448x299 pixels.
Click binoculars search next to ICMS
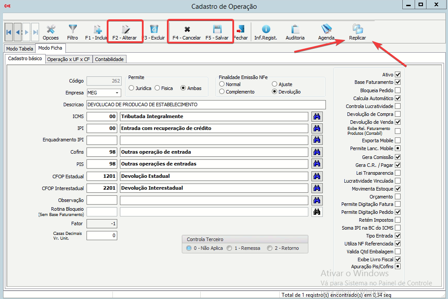click(317, 116)
